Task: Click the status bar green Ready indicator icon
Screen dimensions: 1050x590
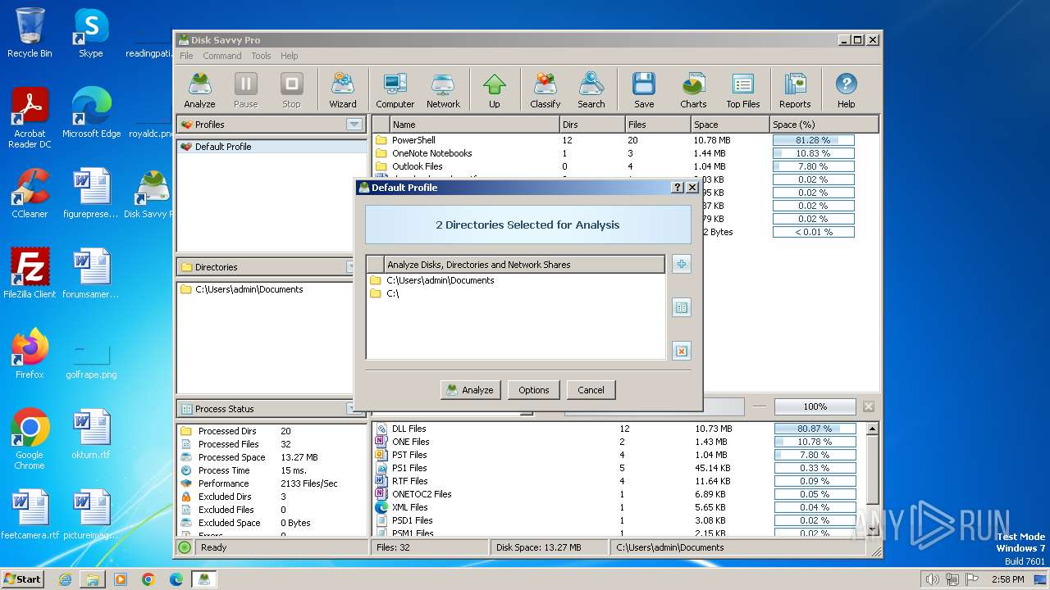Action: [x=185, y=547]
